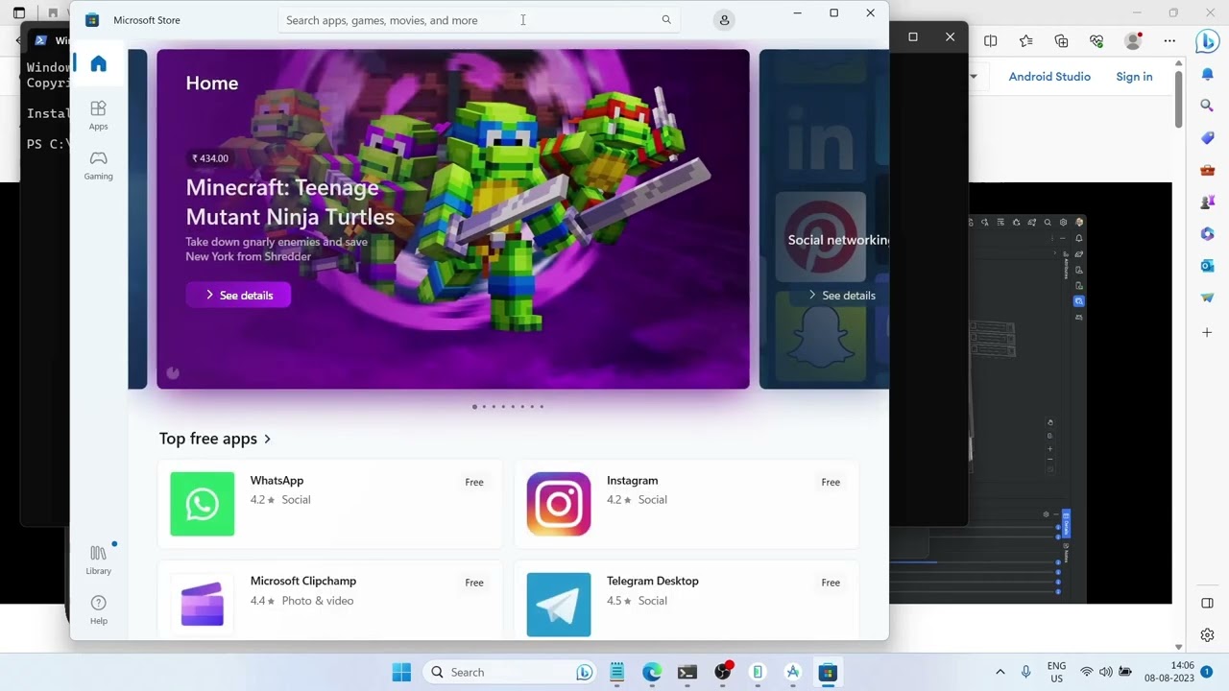Show hidden system tray icons
This screenshot has width=1229, height=691.
pos(1000,672)
